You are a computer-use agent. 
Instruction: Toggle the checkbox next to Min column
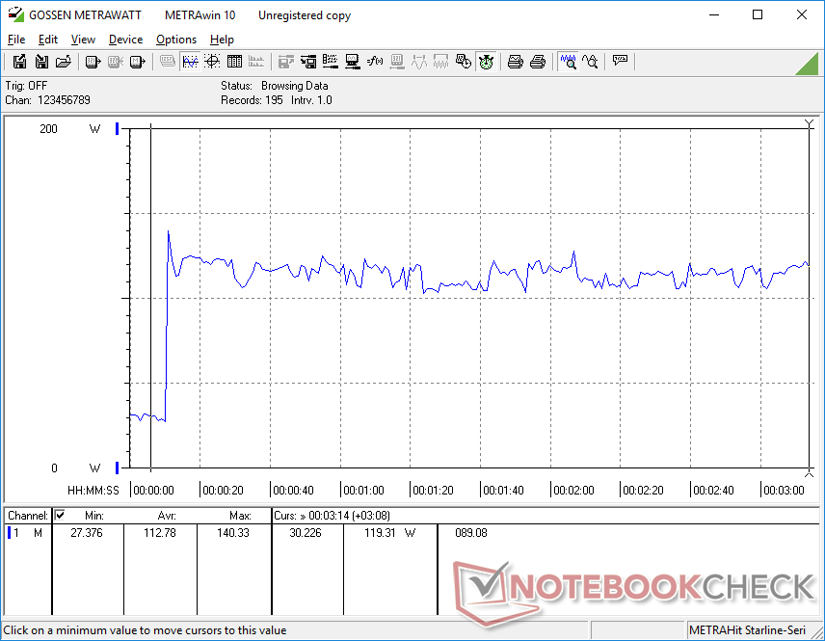pyautogui.click(x=60, y=516)
